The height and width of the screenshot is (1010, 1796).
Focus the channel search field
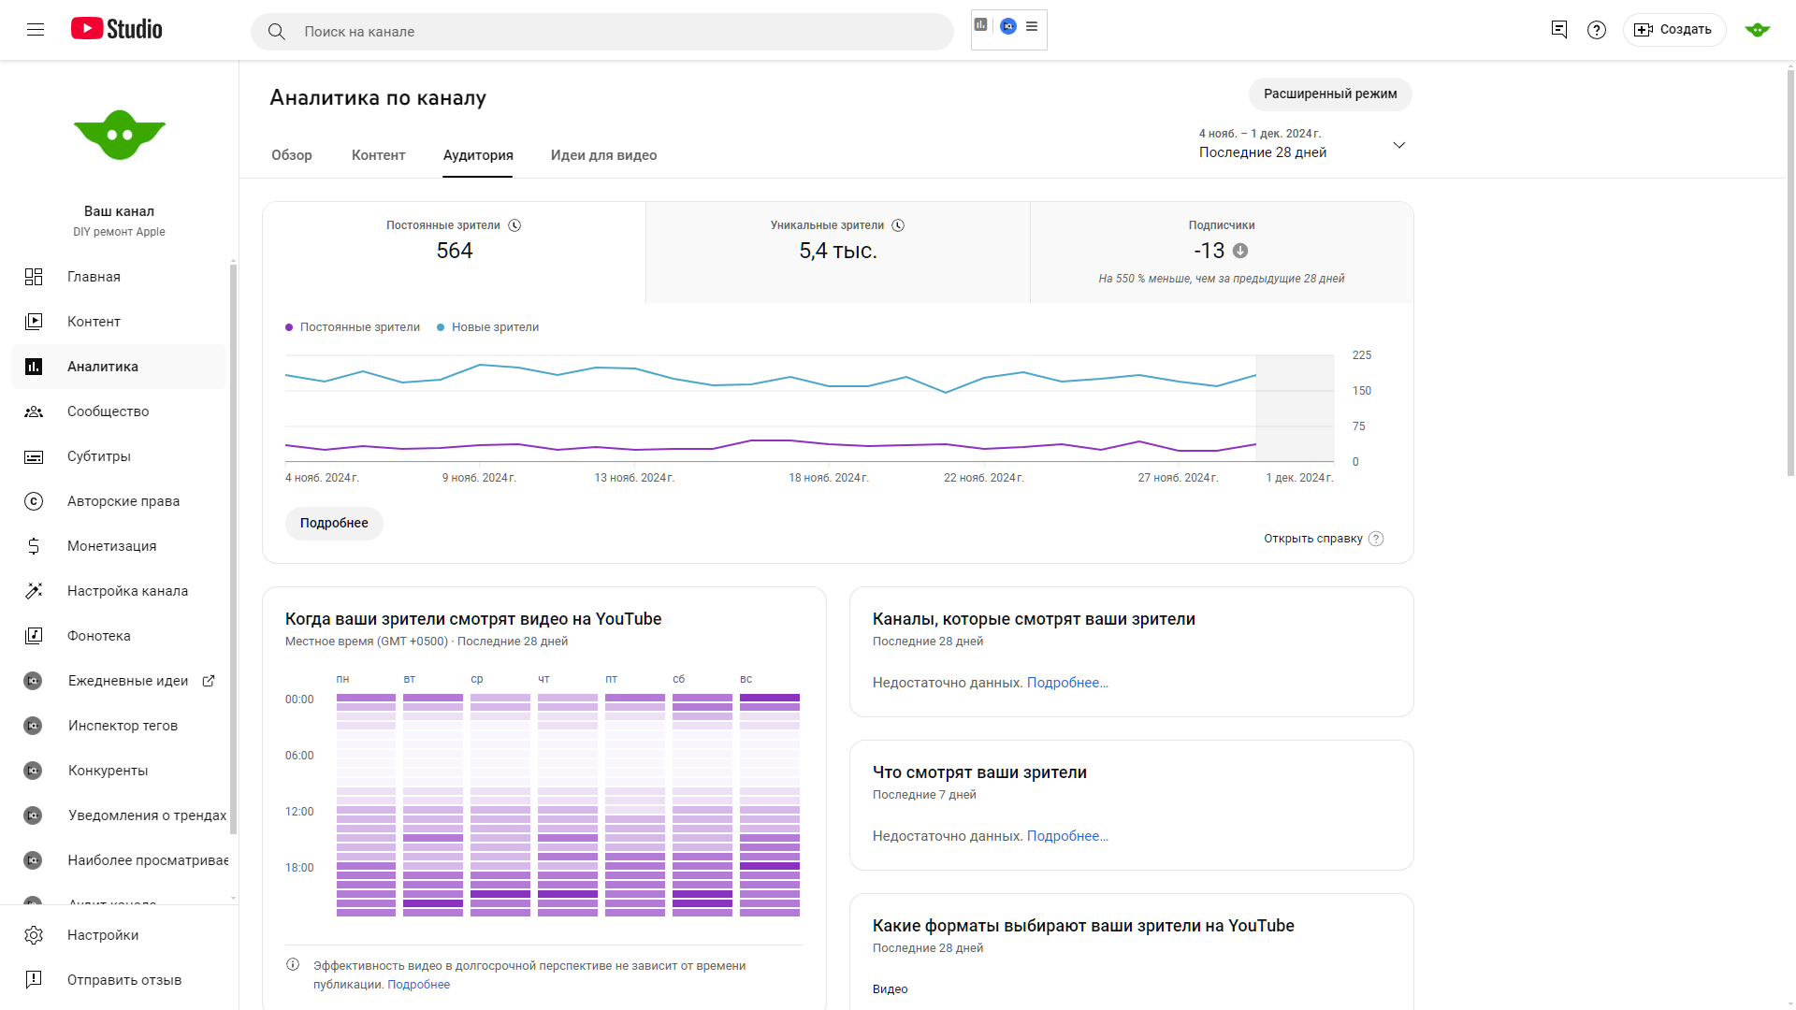(x=602, y=32)
